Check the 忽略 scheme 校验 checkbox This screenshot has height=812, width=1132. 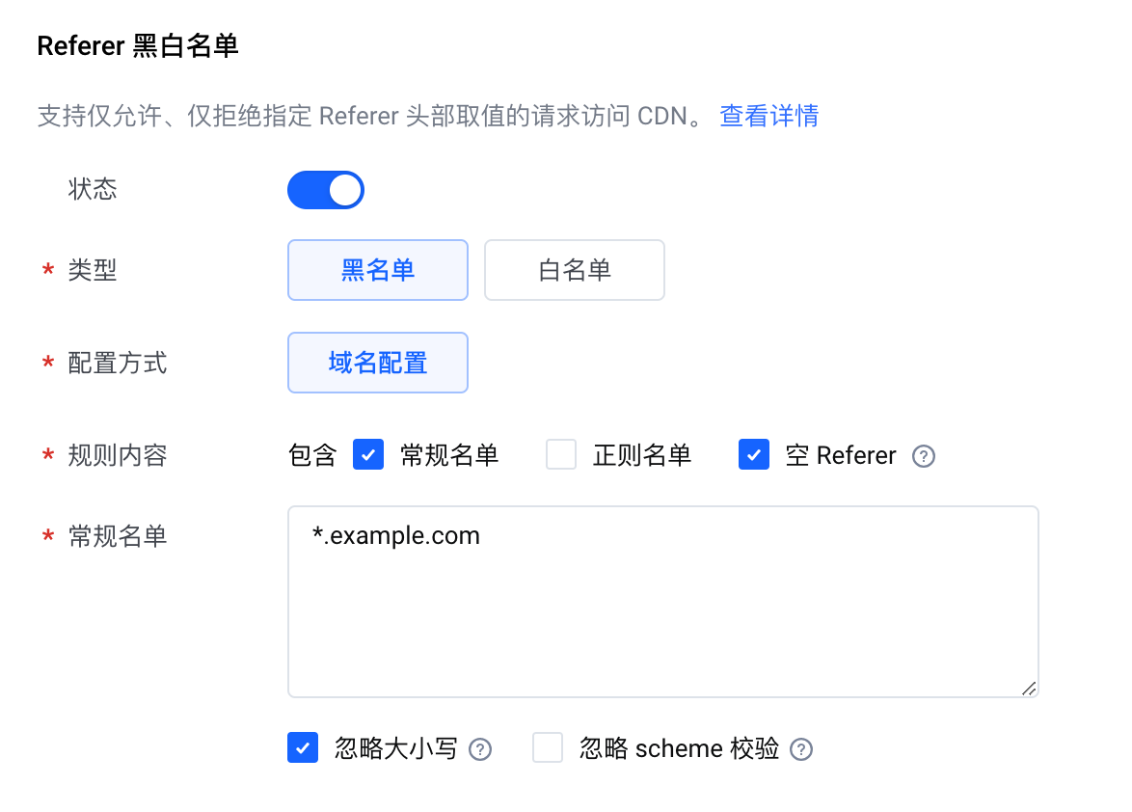[x=548, y=747]
